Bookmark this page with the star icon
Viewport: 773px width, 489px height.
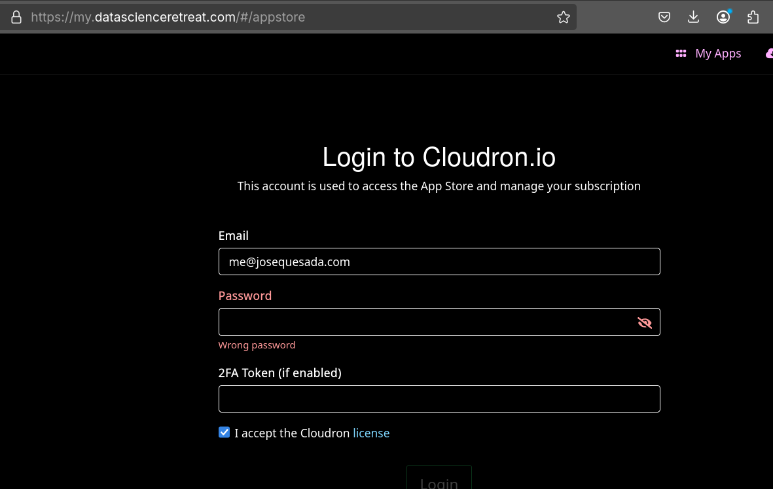click(x=563, y=17)
